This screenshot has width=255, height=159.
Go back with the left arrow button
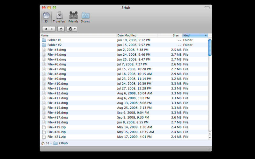click(46, 29)
